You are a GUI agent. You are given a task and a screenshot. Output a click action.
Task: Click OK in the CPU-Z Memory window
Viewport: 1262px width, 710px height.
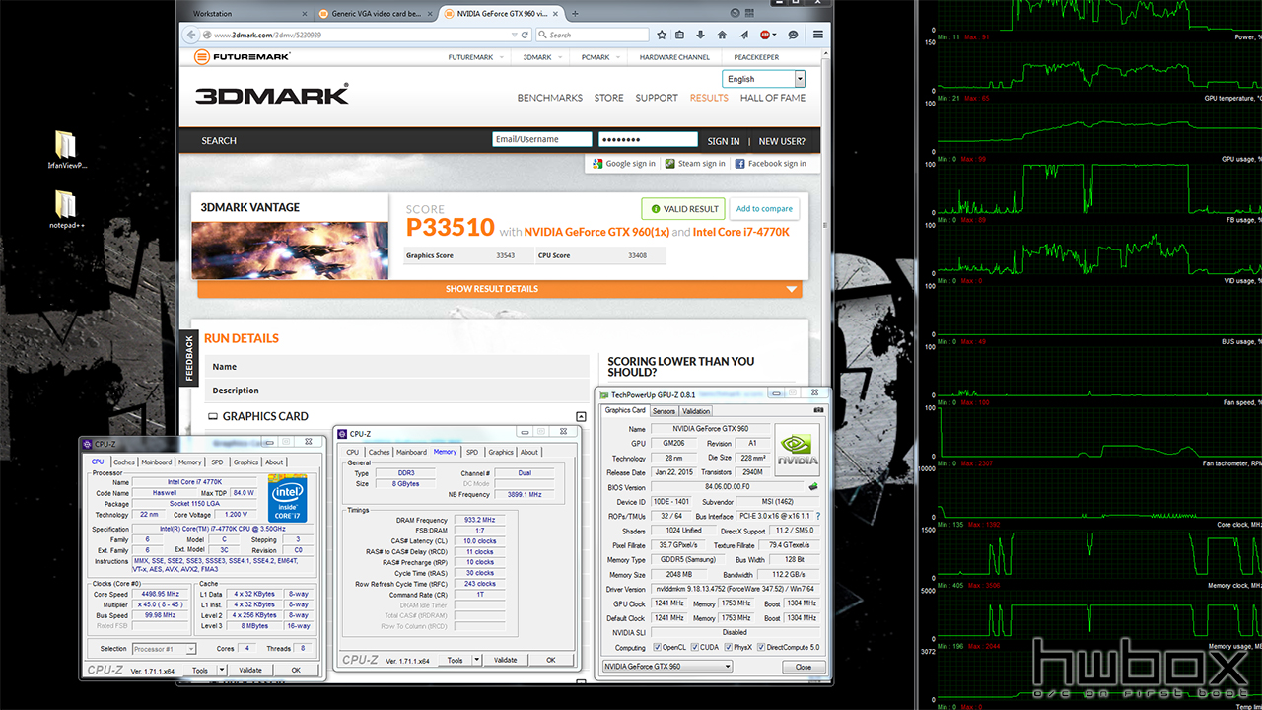550,660
